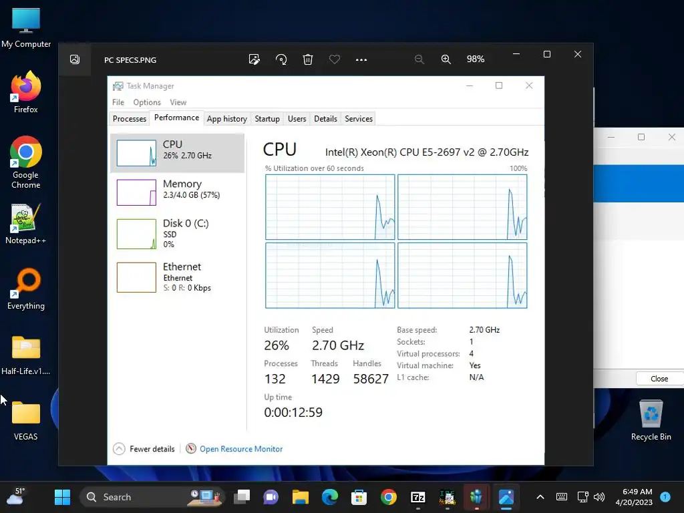Click the Options menu in Task Manager
The image size is (684, 513).
(x=147, y=102)
